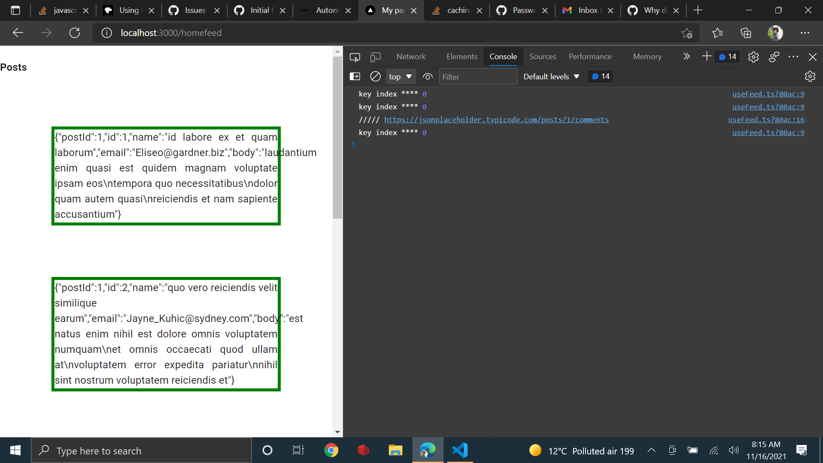Viewport: 823px width, 463px height.
Task: Open the first useFeed.ts?80ac:9 source link
Action: click(768, 94)
